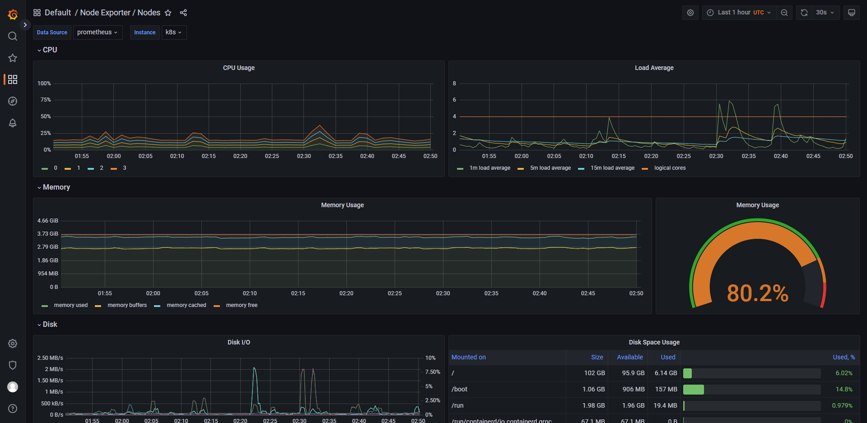Open the prometheus data source dropdown

98,33
